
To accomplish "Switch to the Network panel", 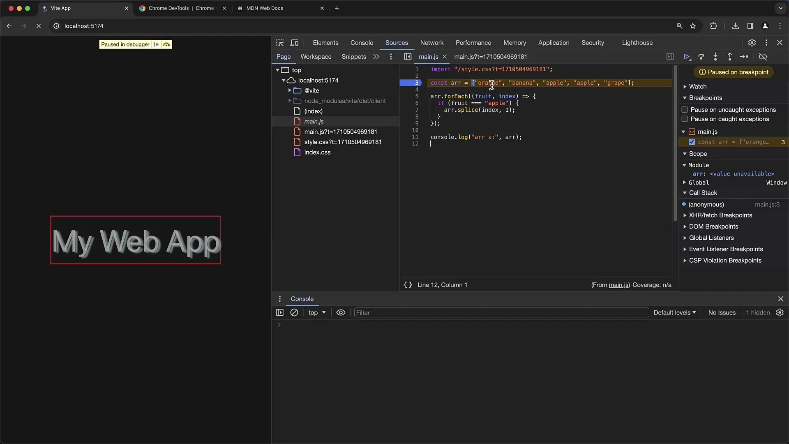I will 431,43.
